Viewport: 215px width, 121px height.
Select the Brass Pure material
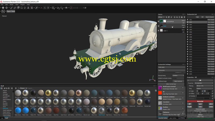(48, 94)
